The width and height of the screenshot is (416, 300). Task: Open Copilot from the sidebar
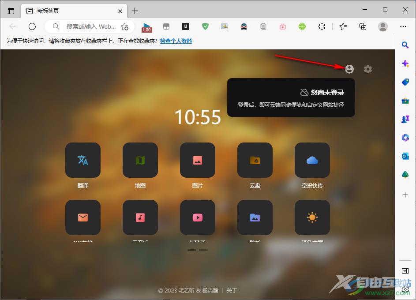click(405, 64)
